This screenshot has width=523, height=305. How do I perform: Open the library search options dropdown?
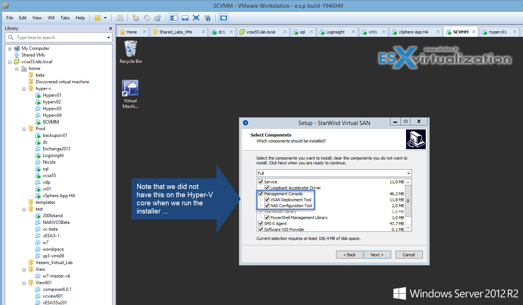108,38
